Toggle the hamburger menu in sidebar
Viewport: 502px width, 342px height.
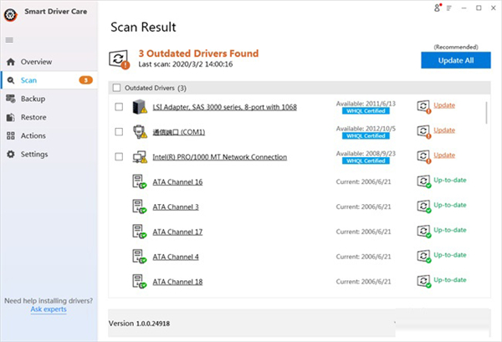[9, 40]
